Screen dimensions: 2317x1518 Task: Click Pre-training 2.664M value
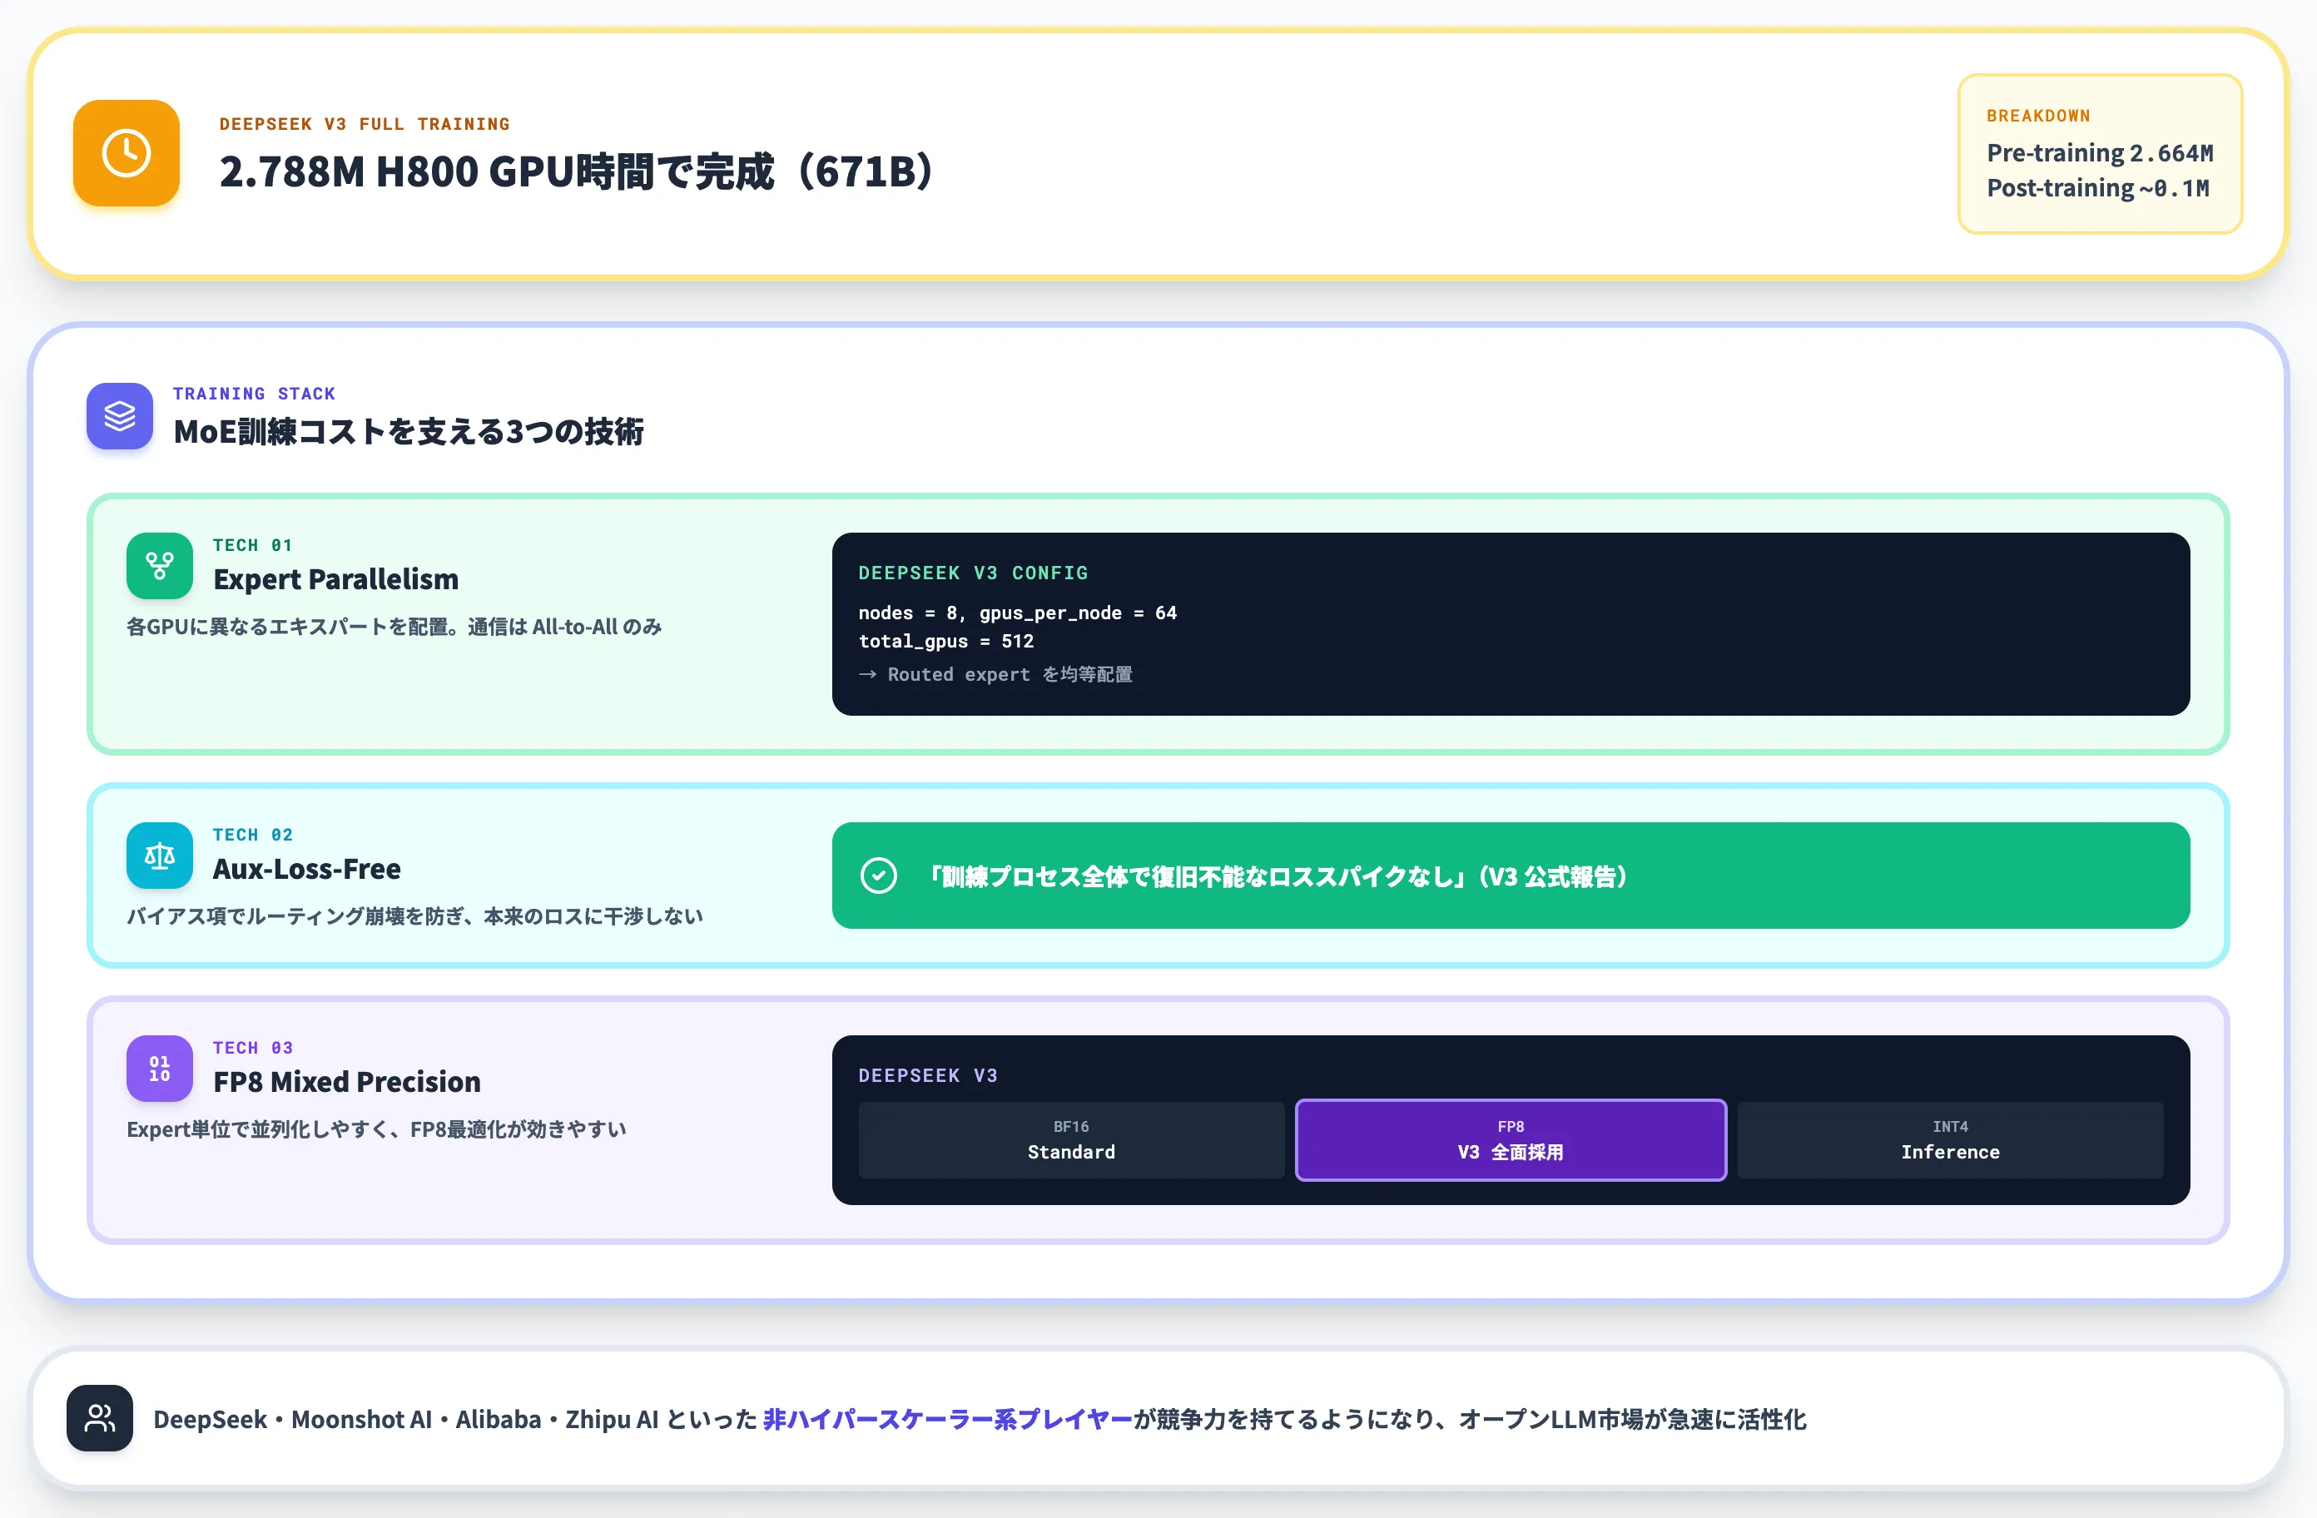click(x=2100, y=153)
